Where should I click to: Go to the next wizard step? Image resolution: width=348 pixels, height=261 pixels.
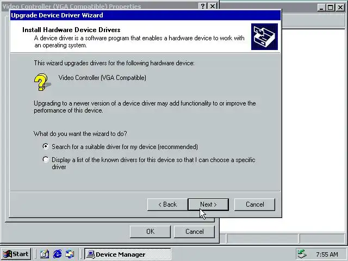[x=208, y=204]
